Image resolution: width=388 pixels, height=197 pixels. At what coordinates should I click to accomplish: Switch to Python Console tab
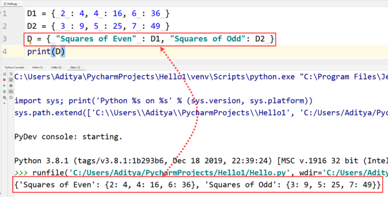pos(14,67)
